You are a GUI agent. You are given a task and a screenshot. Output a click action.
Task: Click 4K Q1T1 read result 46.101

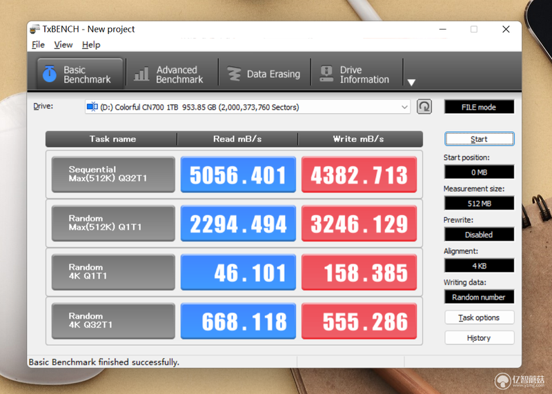[238, 272]
